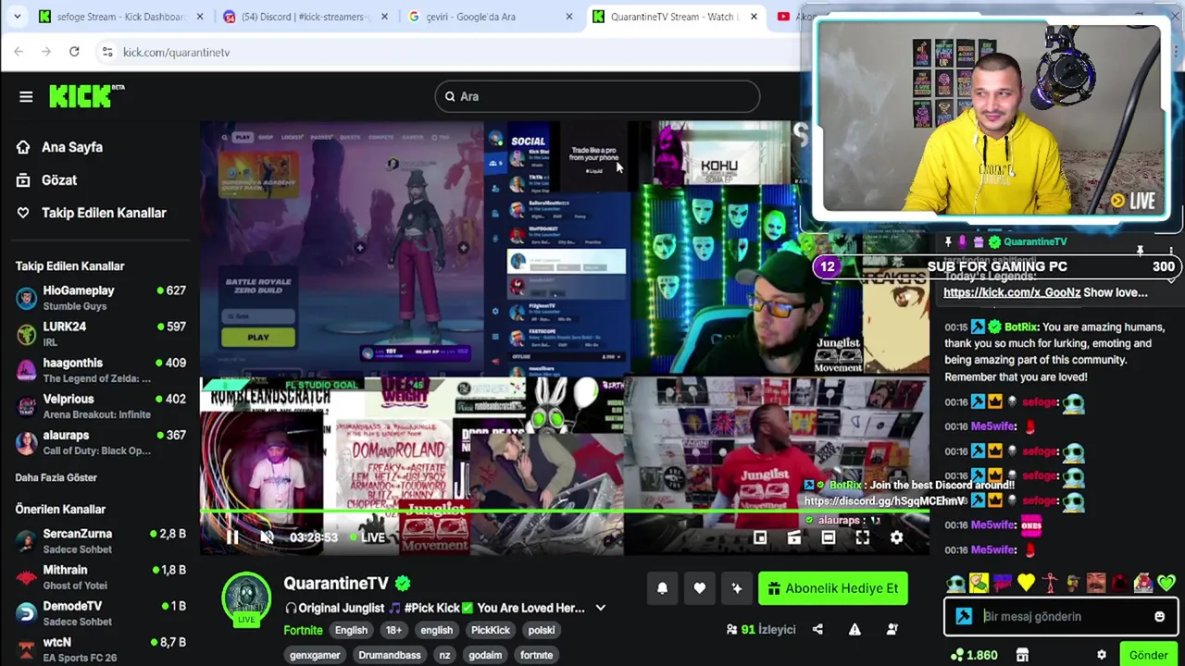
Task: Select the polski tag
Action: coord(542,630)
